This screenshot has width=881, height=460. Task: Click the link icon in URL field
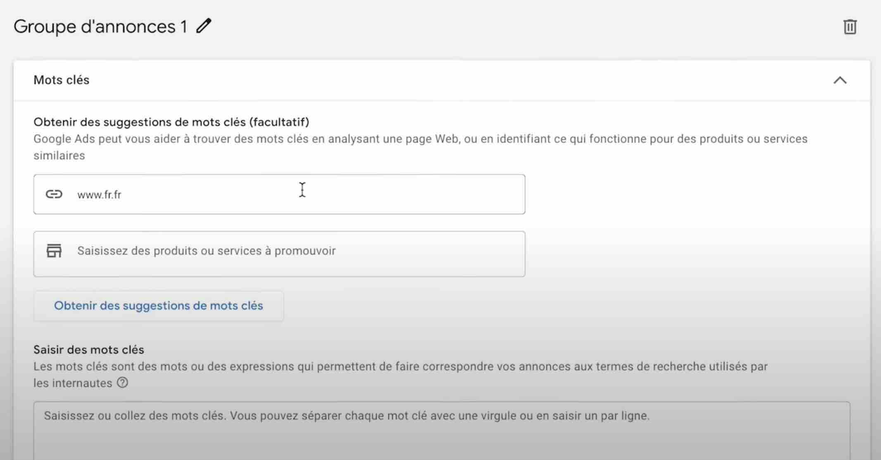tap(54, 194)
